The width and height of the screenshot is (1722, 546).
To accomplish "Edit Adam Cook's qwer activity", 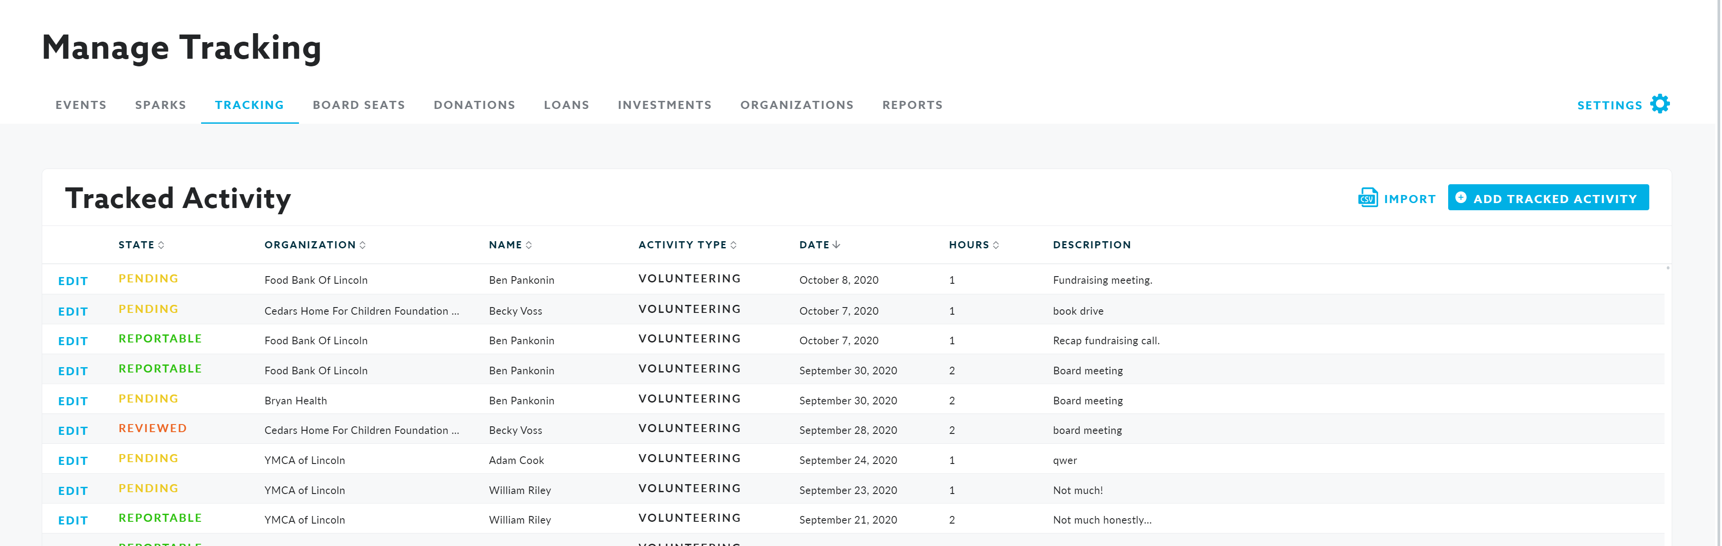I will pos(73,460).
